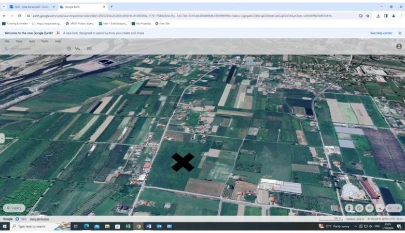Open the Tools menu
405x233 pixels.
coord(45,41)
